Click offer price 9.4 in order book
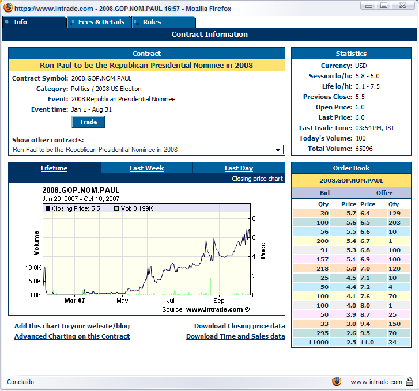Image resolution: width=419 pixels, height=391 pixels. click(x=365, y=324)
